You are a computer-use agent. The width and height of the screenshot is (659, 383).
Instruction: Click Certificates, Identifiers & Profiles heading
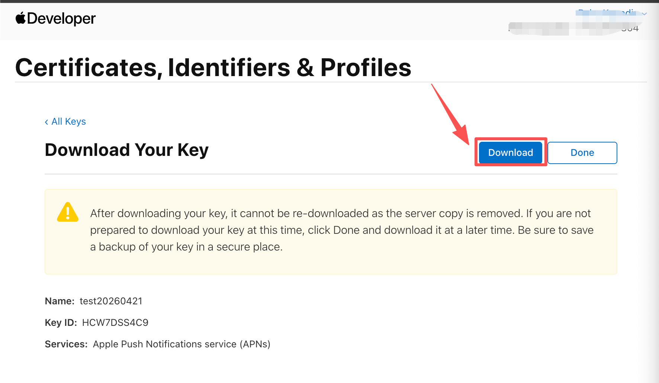[213, 68]
